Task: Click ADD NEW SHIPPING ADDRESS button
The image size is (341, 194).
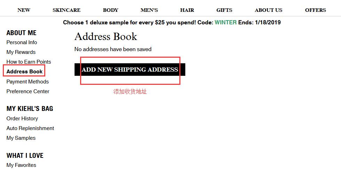Action: pos(130,70)
